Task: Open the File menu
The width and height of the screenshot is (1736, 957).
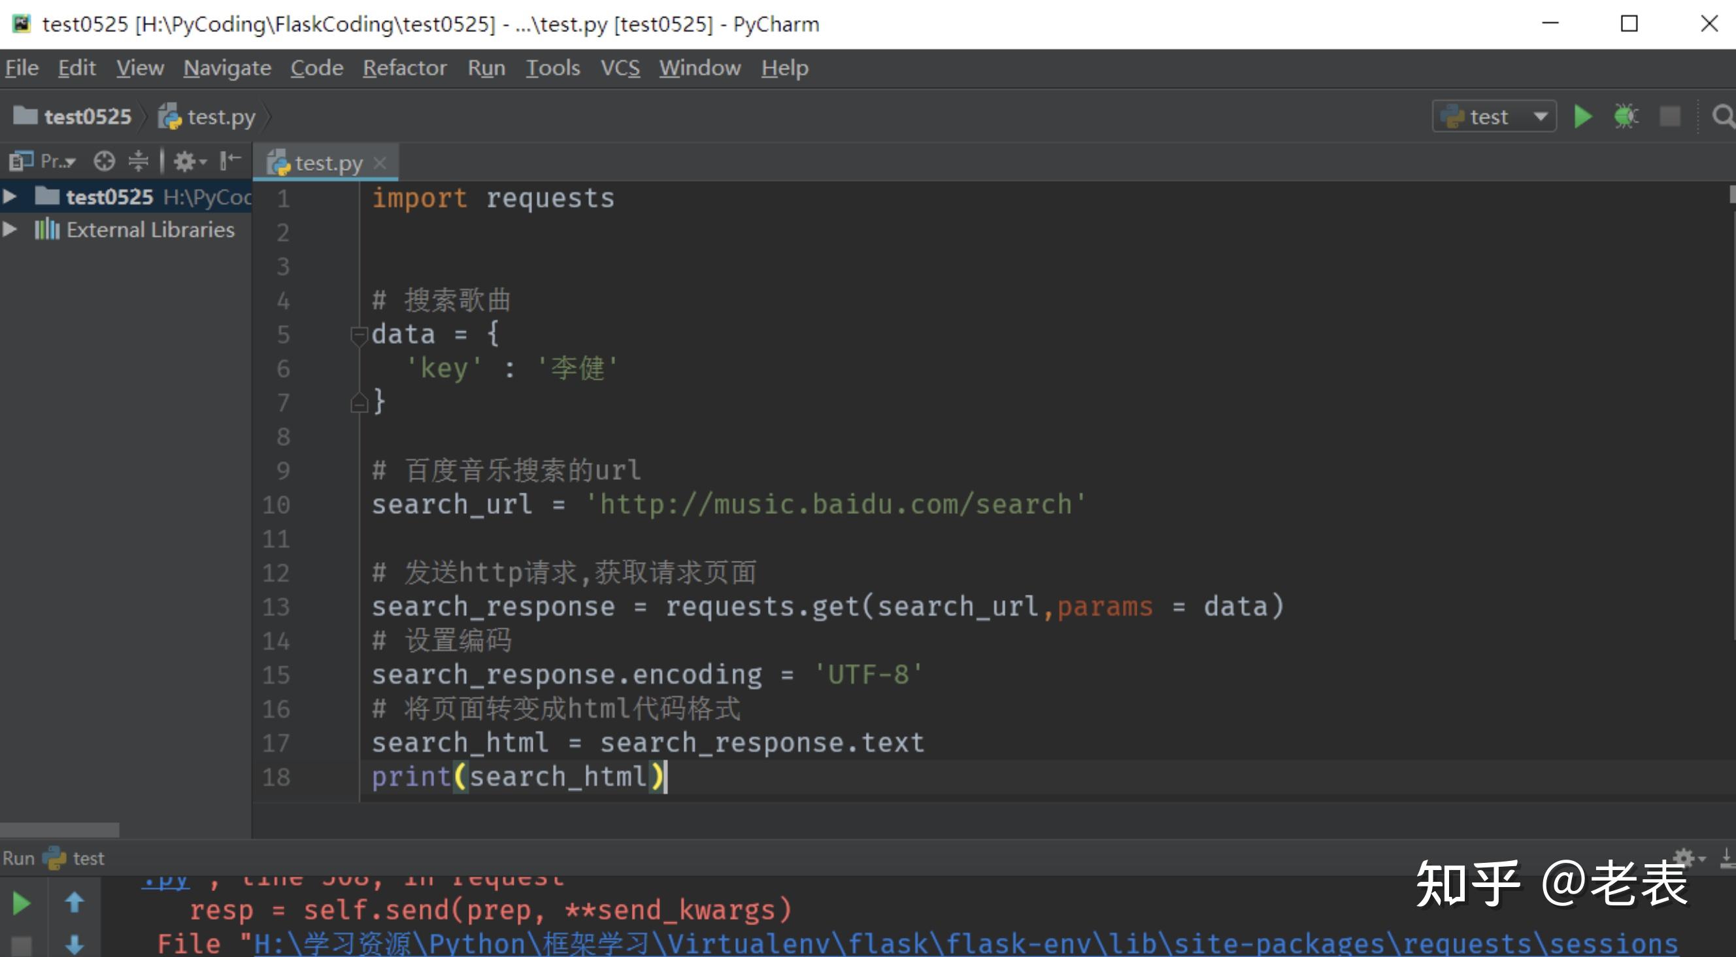Action: [22, 68]
